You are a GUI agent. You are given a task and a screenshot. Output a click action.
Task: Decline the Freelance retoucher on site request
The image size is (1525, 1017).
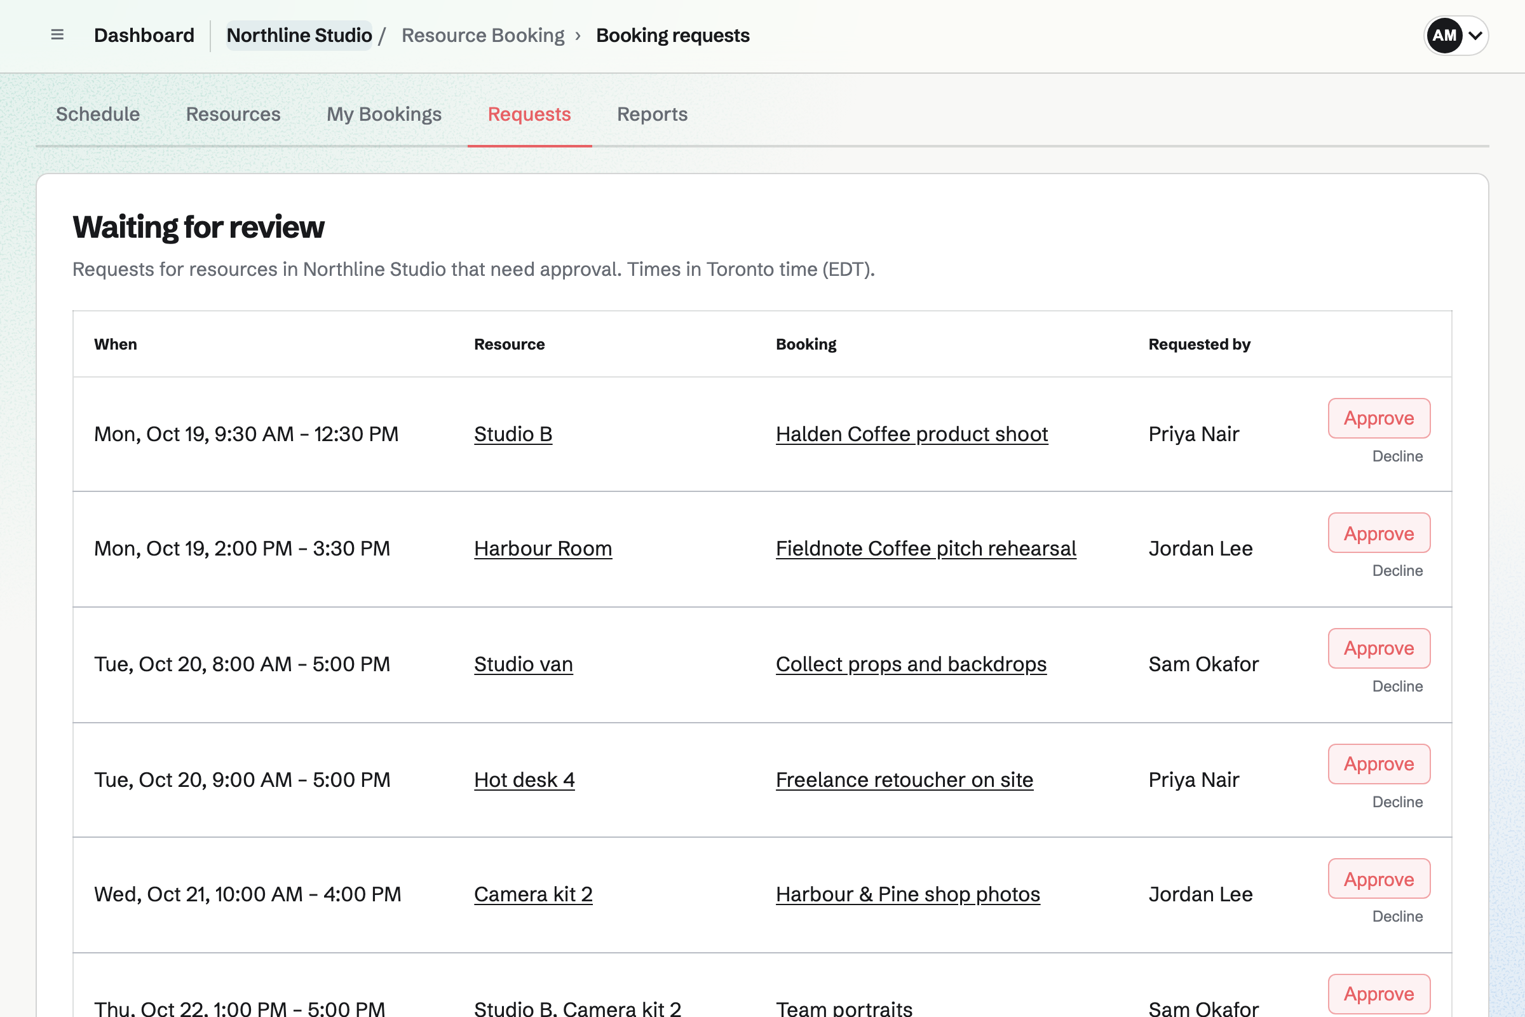tap(1397, 802)
